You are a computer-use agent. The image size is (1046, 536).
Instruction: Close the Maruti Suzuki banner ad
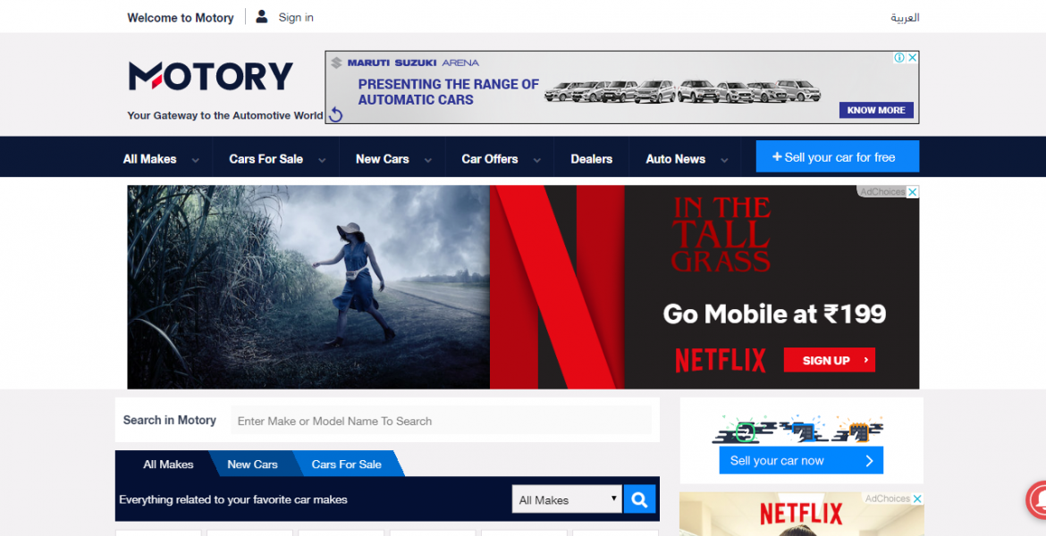click(x=913, y=58)
